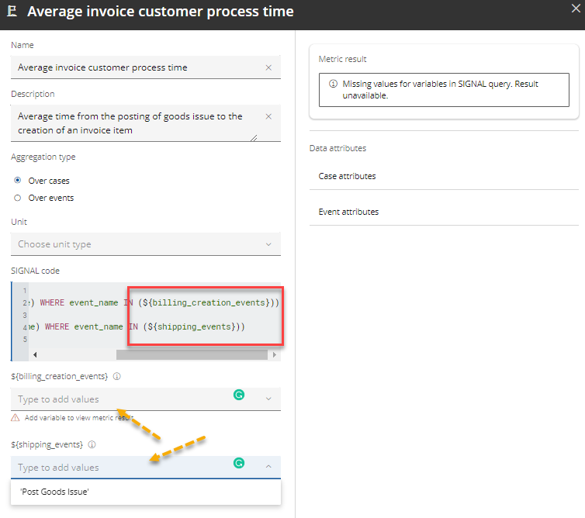The width and height of the screenshot is (585, 518).
Task: Click the Grammarly icon in the billing_creation_events field
Action: 239,395
